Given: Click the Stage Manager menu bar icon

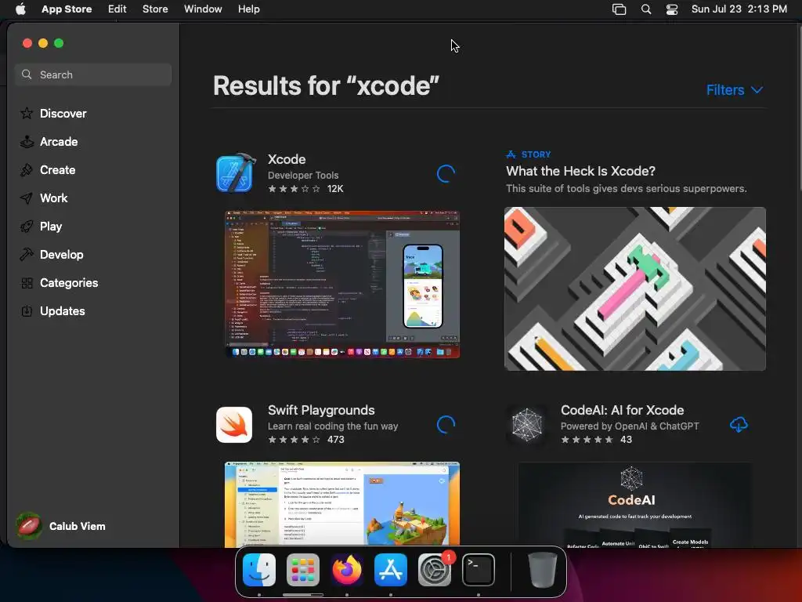Looking at the screenshot, I should click(619, 9).
